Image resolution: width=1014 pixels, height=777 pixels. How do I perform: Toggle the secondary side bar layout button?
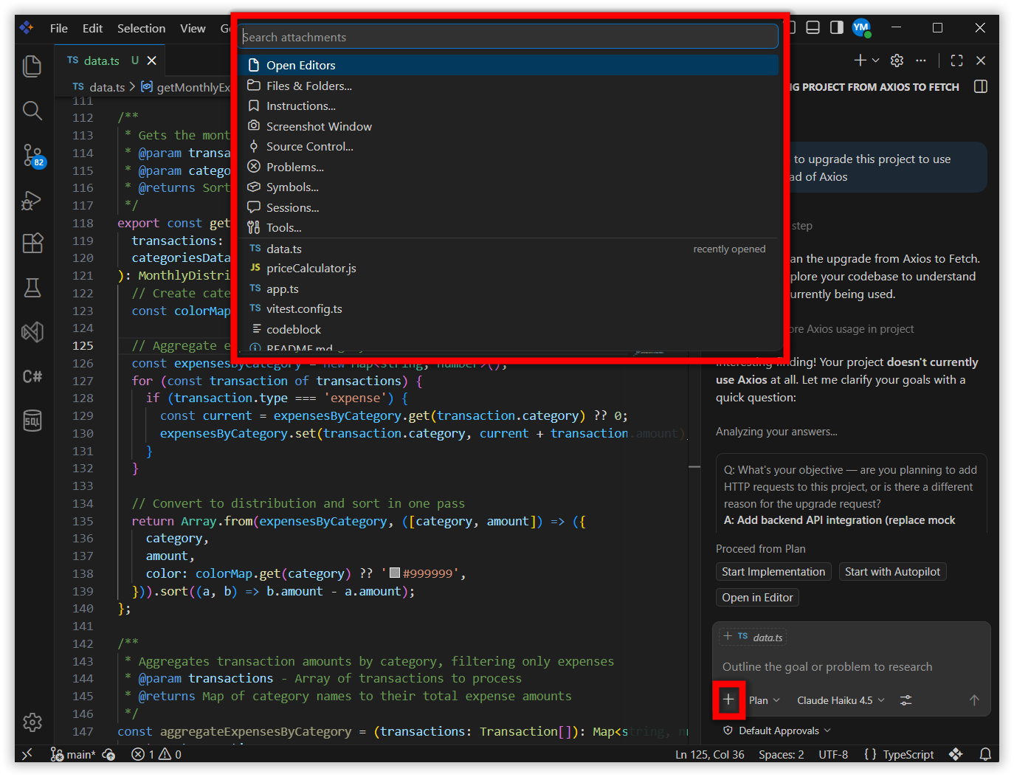click(x=837, y=28)
